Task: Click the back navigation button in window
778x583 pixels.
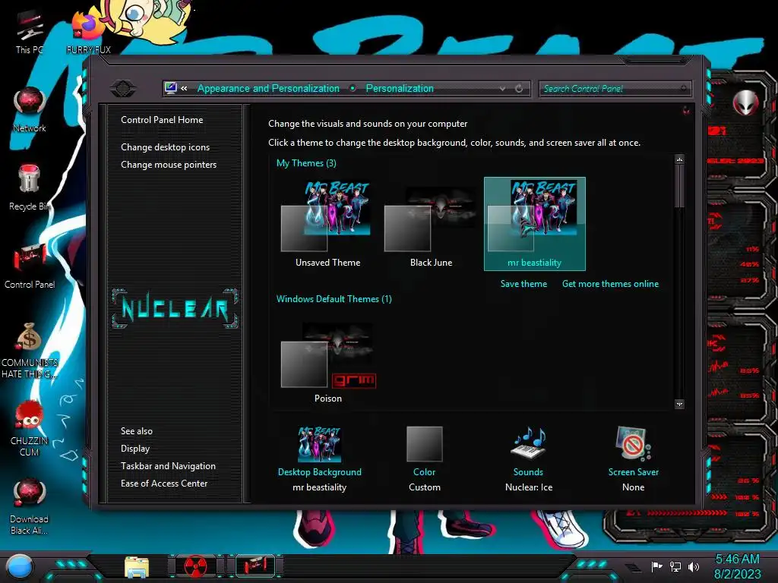Action: pyautogui.click(x=122, y=89)
